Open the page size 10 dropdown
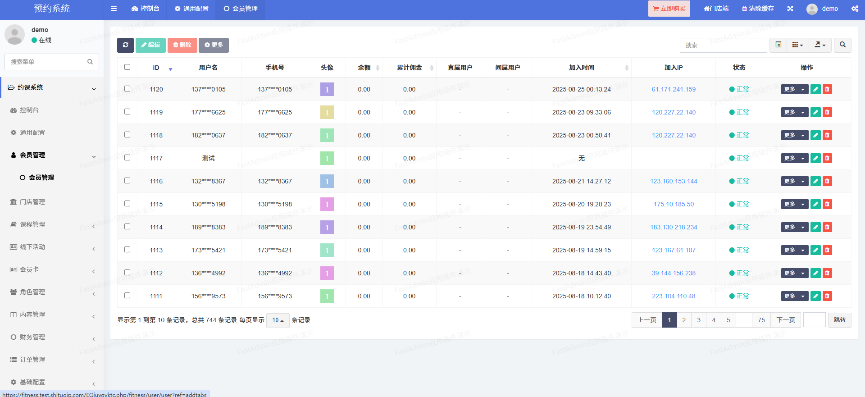This screenshot has width=865, height=397. tap(278, 320)
